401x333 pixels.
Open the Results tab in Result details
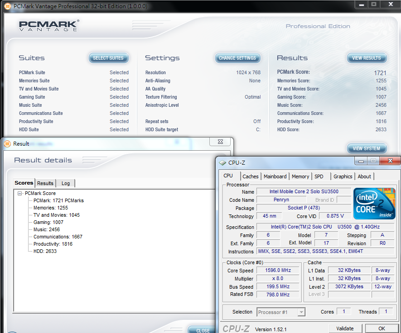pos(45,183)
